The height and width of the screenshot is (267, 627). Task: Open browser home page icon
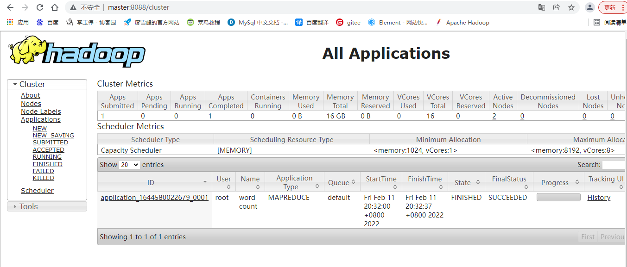(55, 7)
